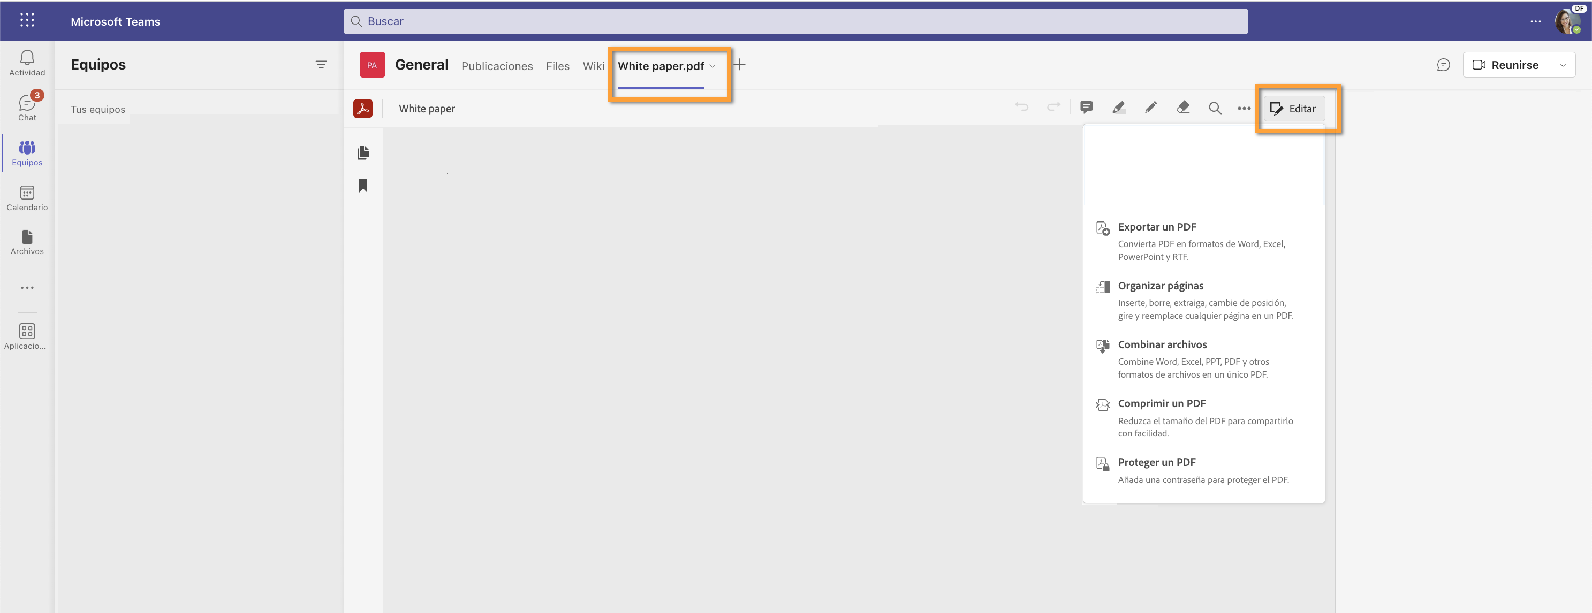Image resolution: width=1592 pixels, height=613 pixels.
Task: Open the more options ellipsis in PDF toolbar
Action: coord(1244,108)
